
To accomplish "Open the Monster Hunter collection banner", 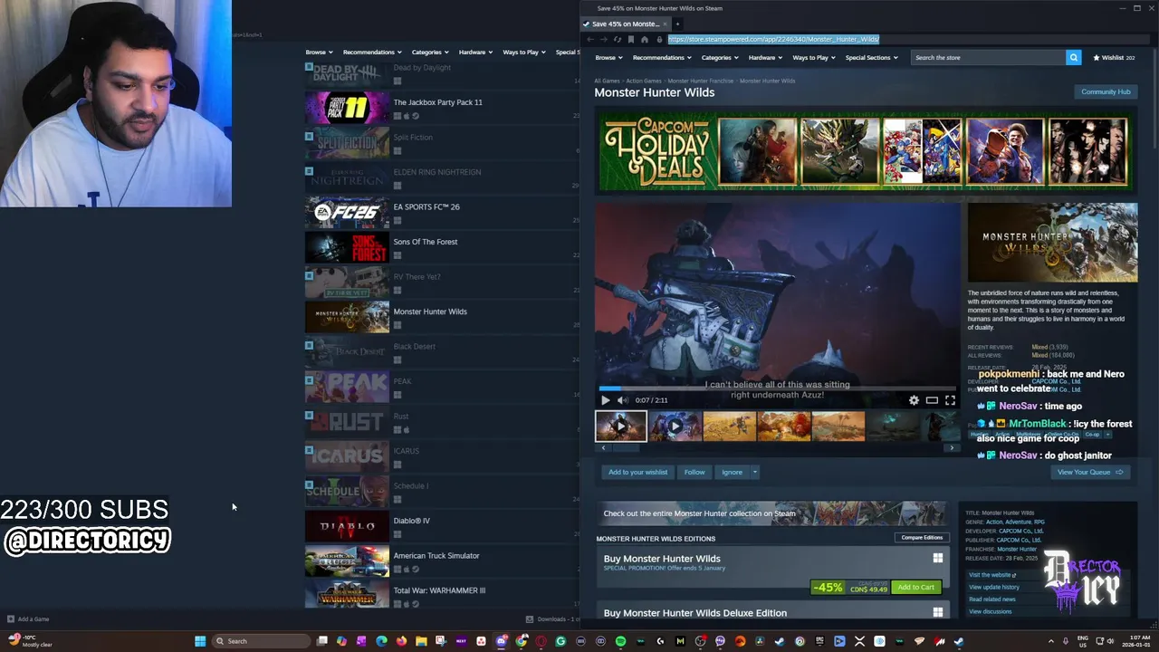I will 771,513.
